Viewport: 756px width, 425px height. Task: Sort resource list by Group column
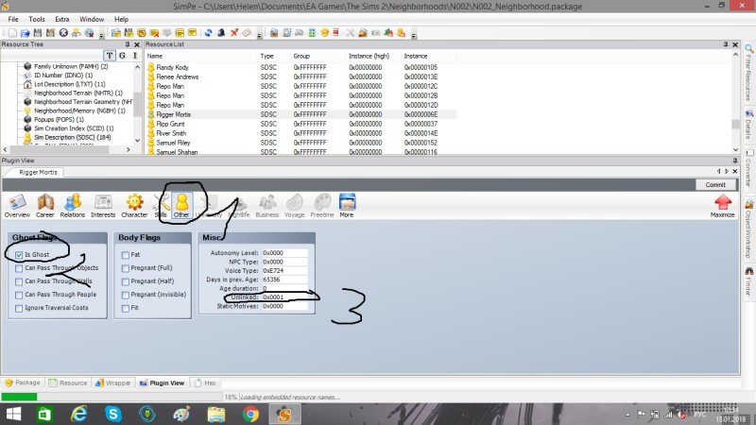point(318,56)
